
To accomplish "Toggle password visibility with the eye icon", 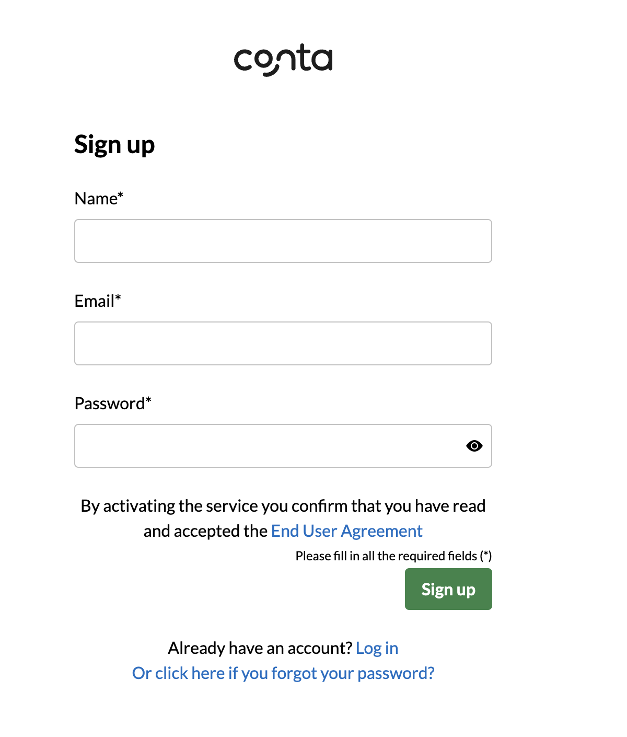I will (x=474, y=445).
